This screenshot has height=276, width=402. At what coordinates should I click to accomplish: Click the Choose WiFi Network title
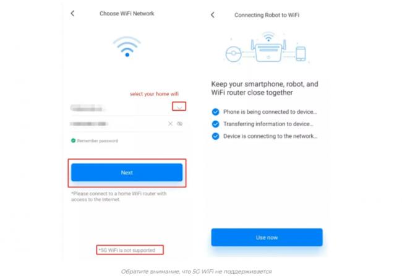click(127, 14)
